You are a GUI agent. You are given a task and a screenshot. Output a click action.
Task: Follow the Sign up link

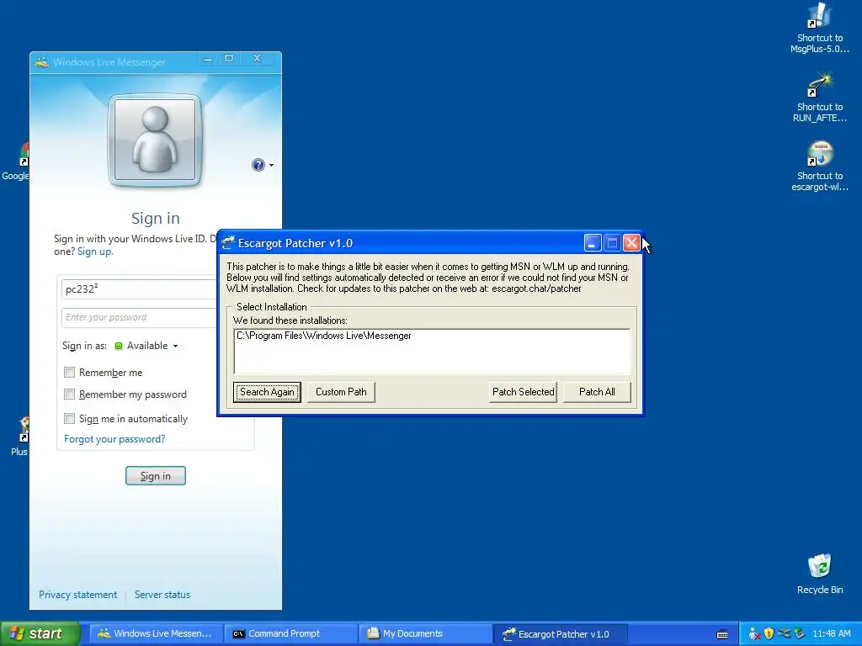[94, 252]
